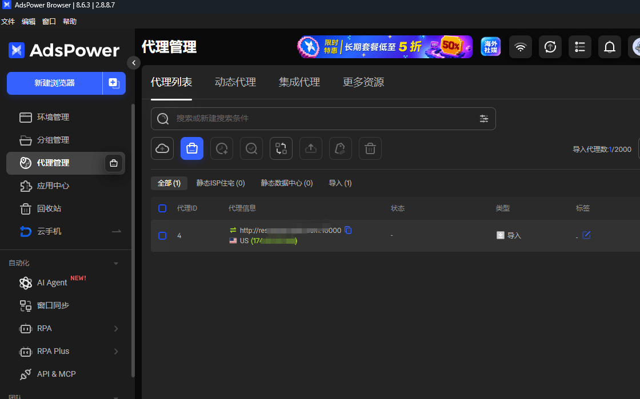Screen dimensions: 640x399
Task: Click the wifi network icon in header
Action: click(x=521, y=47)
